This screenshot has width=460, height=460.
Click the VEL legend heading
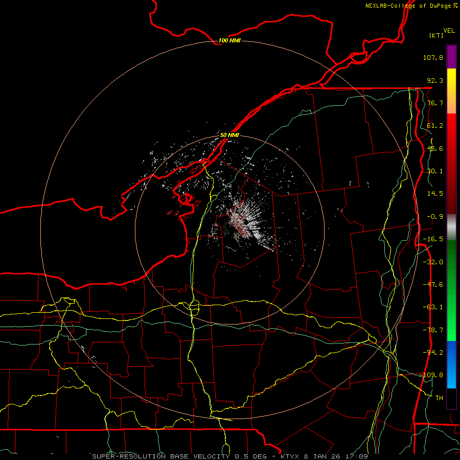[449, 31]
